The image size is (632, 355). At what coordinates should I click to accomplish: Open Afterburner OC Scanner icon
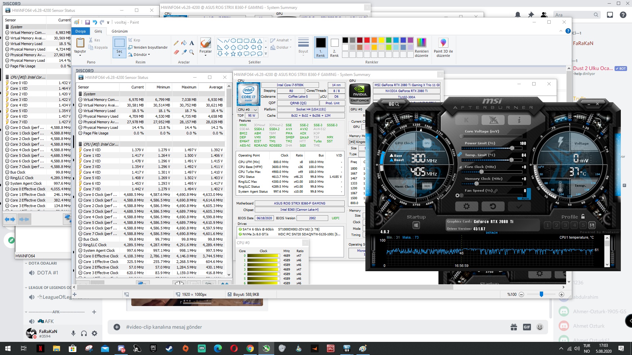[394, 104]
